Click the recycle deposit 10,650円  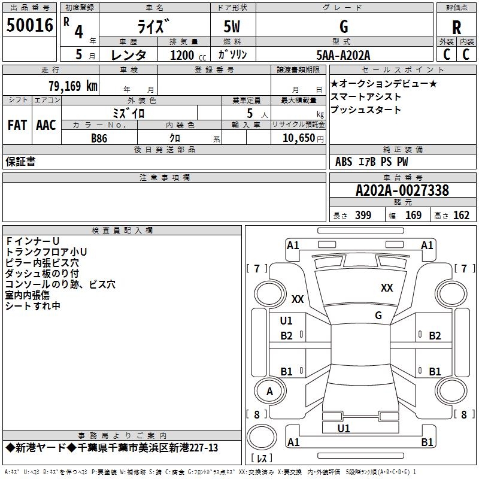303,138
